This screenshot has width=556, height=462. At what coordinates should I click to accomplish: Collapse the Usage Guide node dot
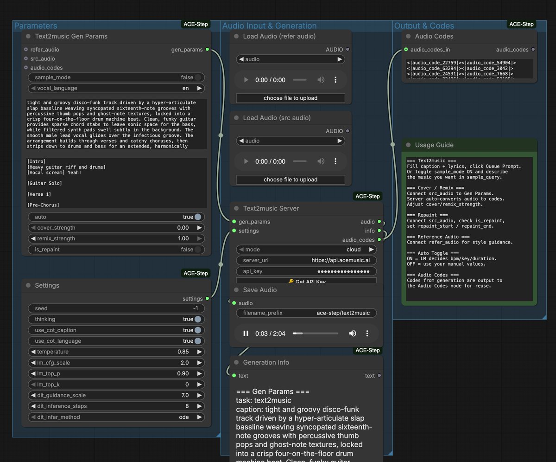[x=408, y=145]
